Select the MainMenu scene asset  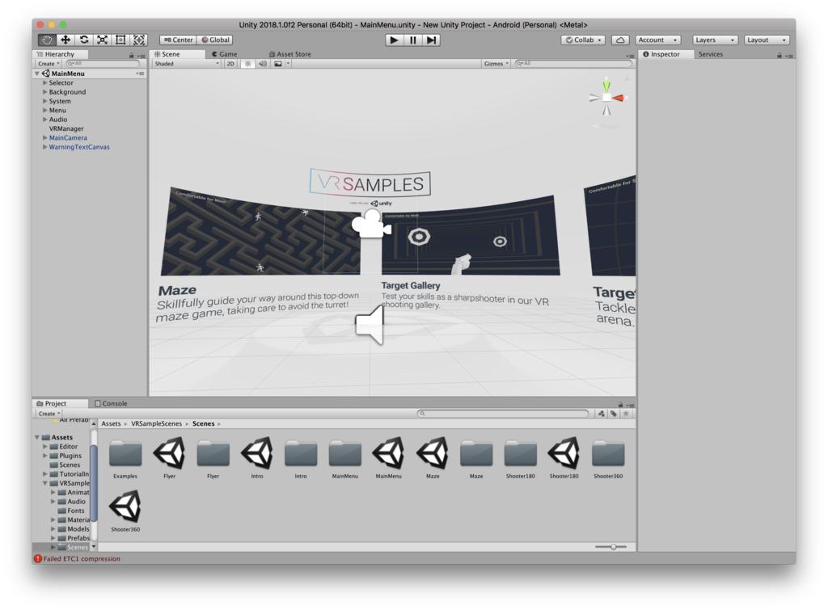pyautogui.click(x=389, y=459)
